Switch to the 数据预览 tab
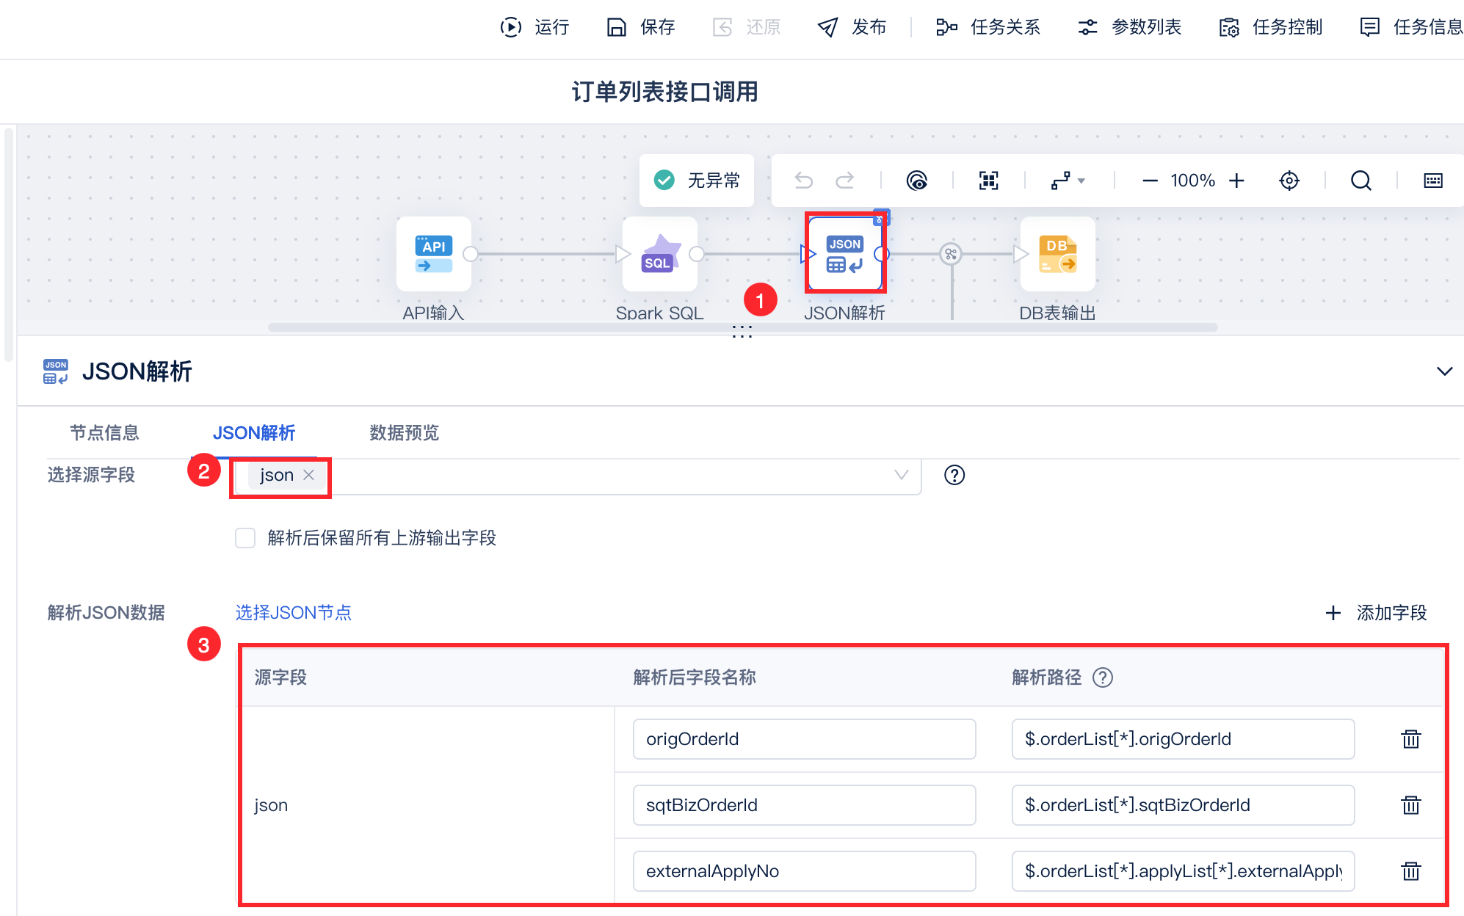Screen dimensions: 1464x916 coord(404,433)
